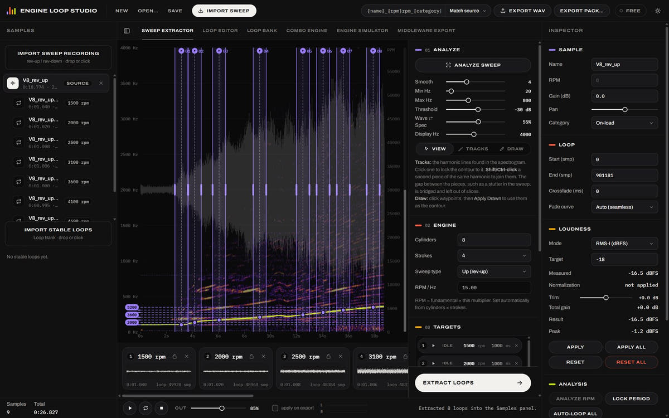Screen dimensions: 669x418
Task: Remove the 1500 rpm target row
Action: (516, 346)
